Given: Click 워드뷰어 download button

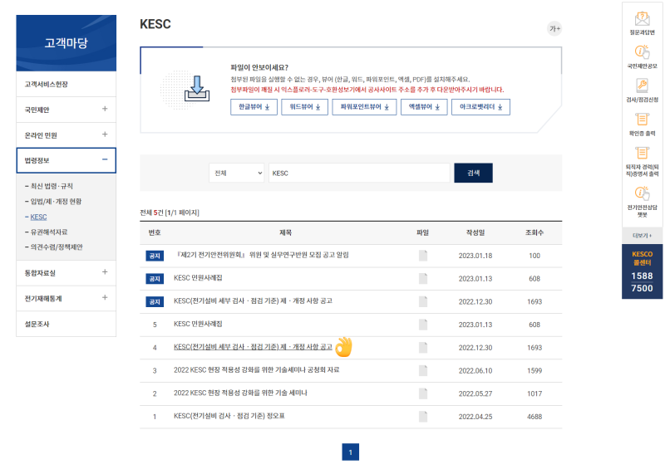Looking at the screenshot, I should pos(304,107).
